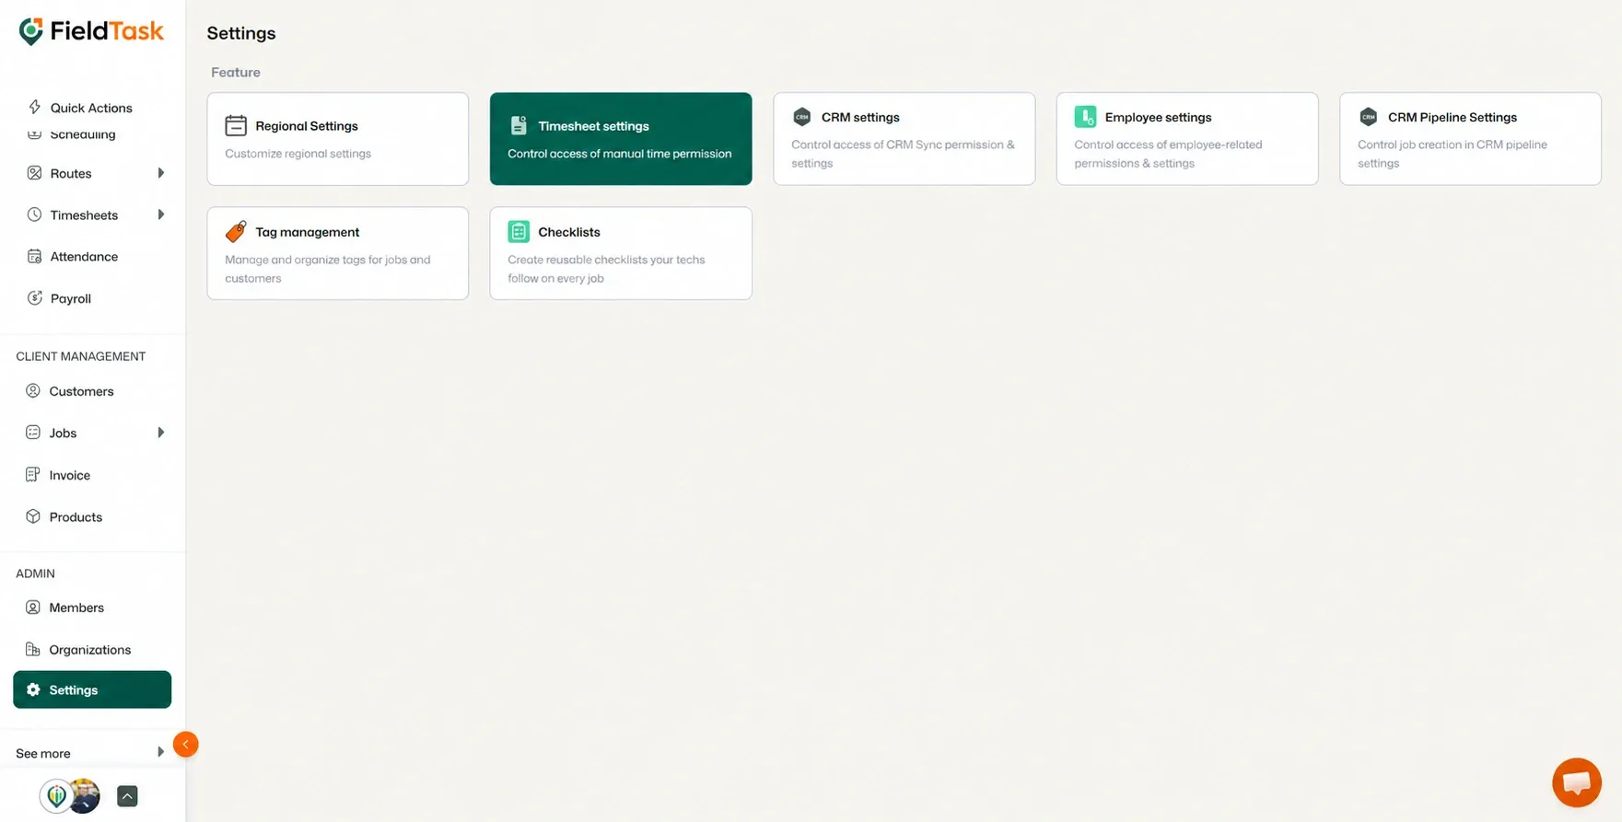Click the Settings gear icon
Screen dimensions: 1622x822
(33, 689)
